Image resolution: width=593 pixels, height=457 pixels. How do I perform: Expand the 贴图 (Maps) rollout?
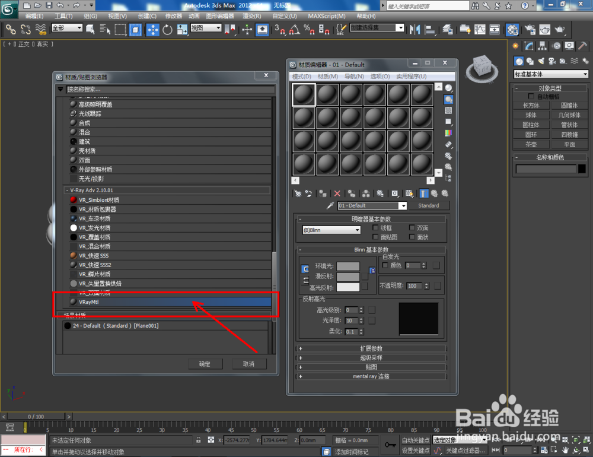click(x=371, y=367)
